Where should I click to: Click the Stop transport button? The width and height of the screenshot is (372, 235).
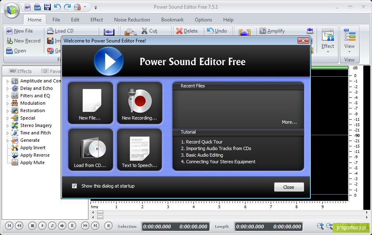coord(32,226)
